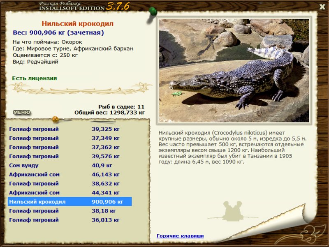Open the Горячие клавиши link

(x=180, y=236)
